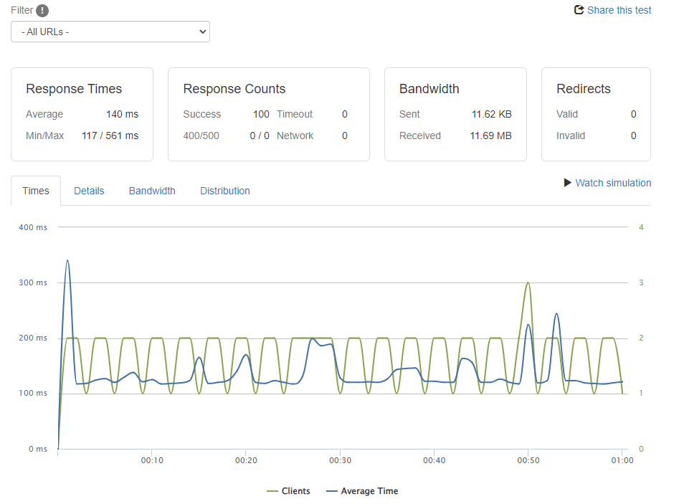This screenshot has width=679, height=504.
Task: Click the green Clients legend line swatch
Action: [272, 491]
